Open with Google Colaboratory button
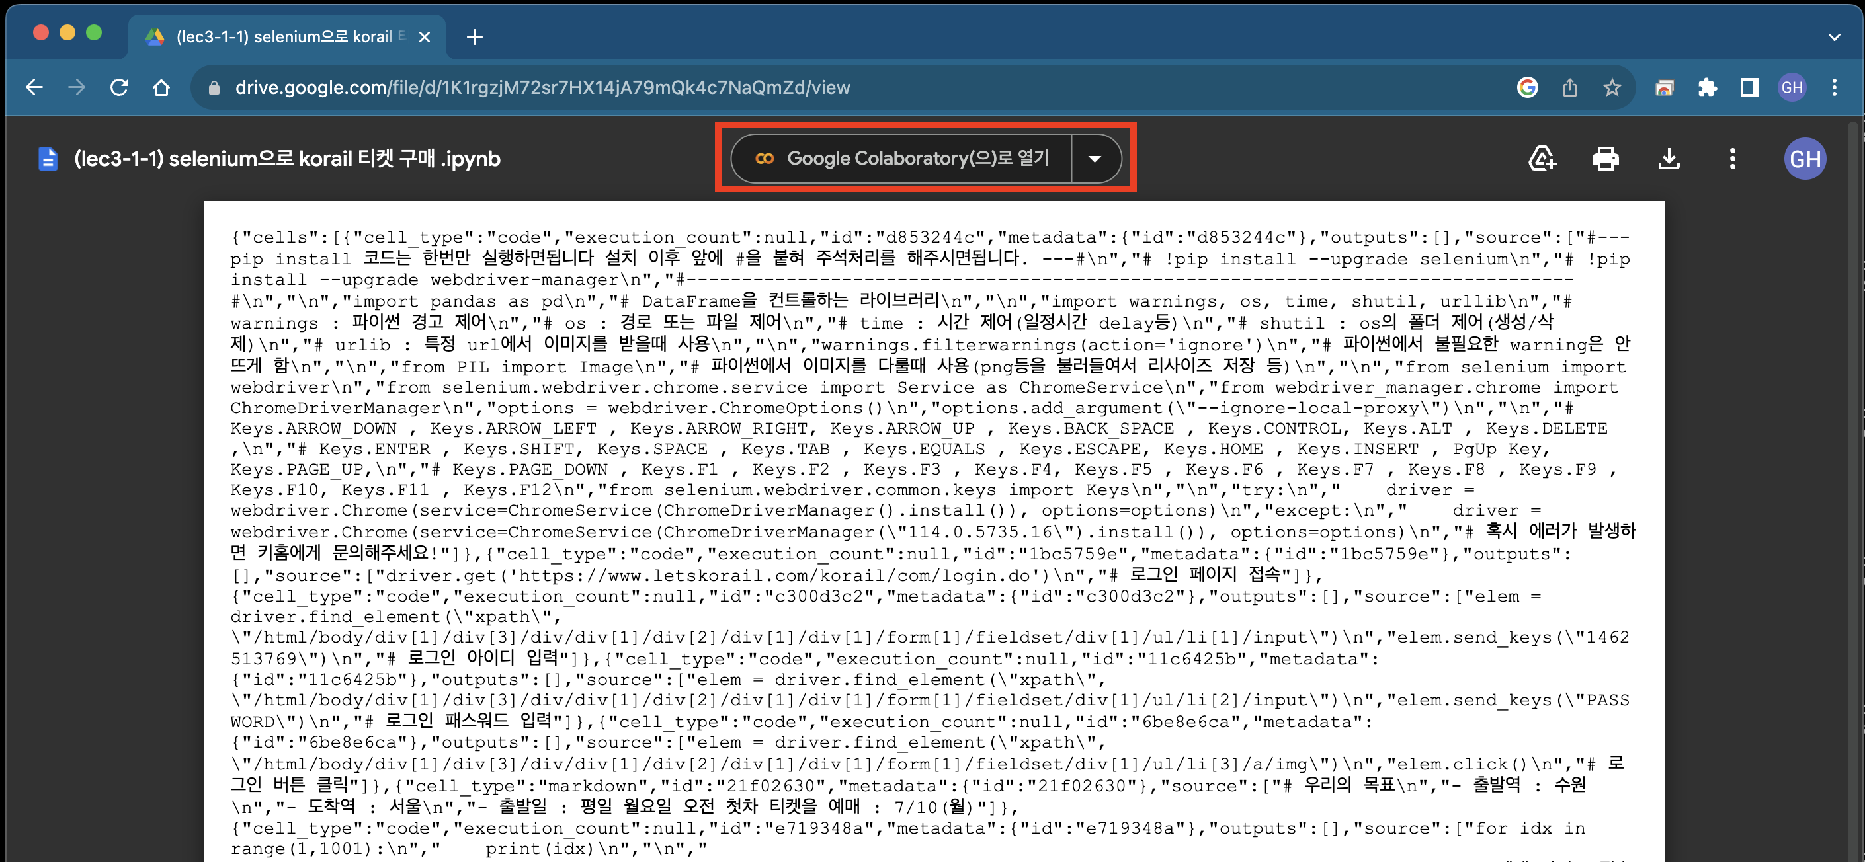This screenshot has width=1865, height=862. (x=901, y=158)
